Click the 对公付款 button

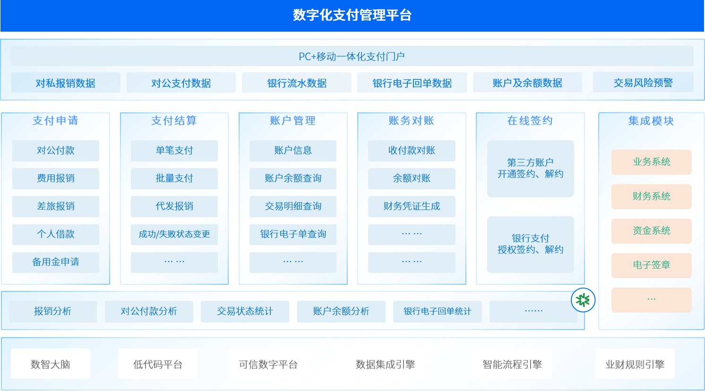click(56, 151)
